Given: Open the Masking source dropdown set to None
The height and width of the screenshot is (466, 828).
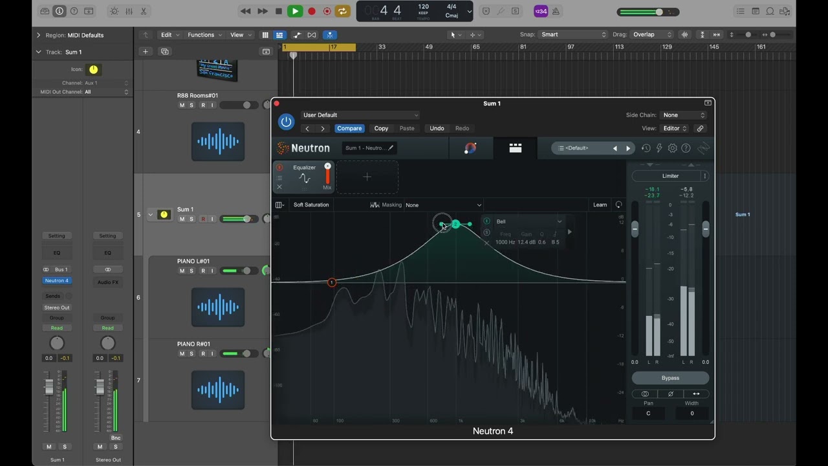Looking at the screenshot, I should [x=444, y=205].
